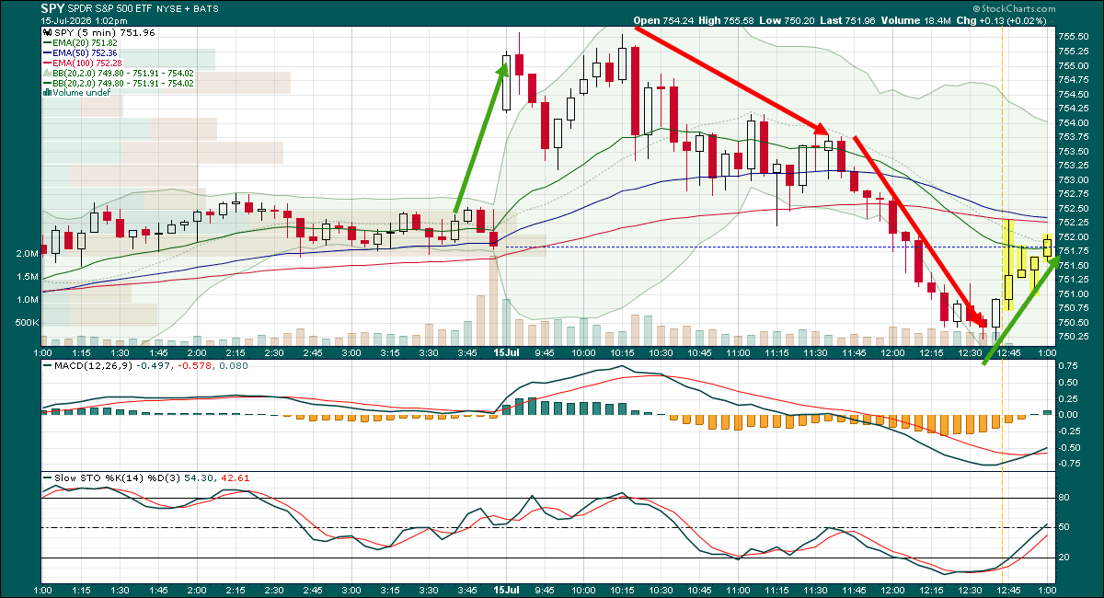
Task: Click the red line marker beside EMA(100)
Action: tap(49, 63)
